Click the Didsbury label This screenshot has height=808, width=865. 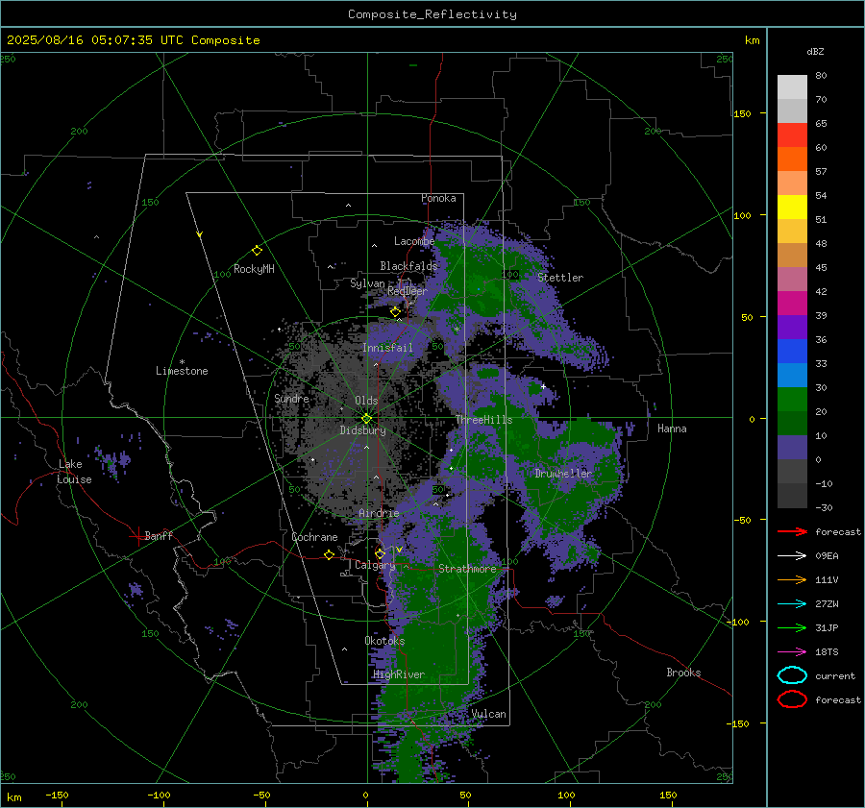click(362, 430)
